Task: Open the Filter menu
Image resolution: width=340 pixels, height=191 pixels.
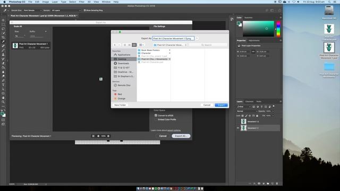Action: [81, 2]
